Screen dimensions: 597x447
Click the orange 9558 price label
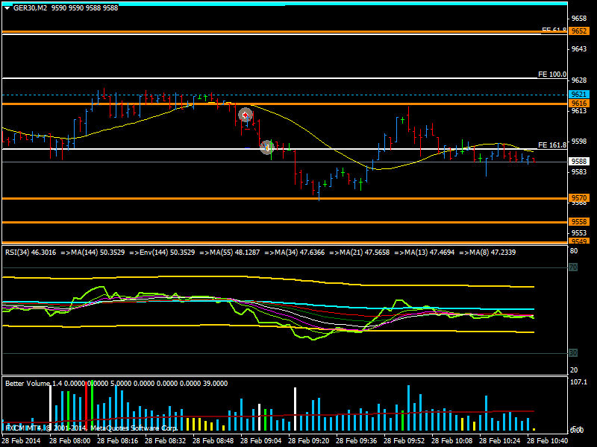(578, 222)
